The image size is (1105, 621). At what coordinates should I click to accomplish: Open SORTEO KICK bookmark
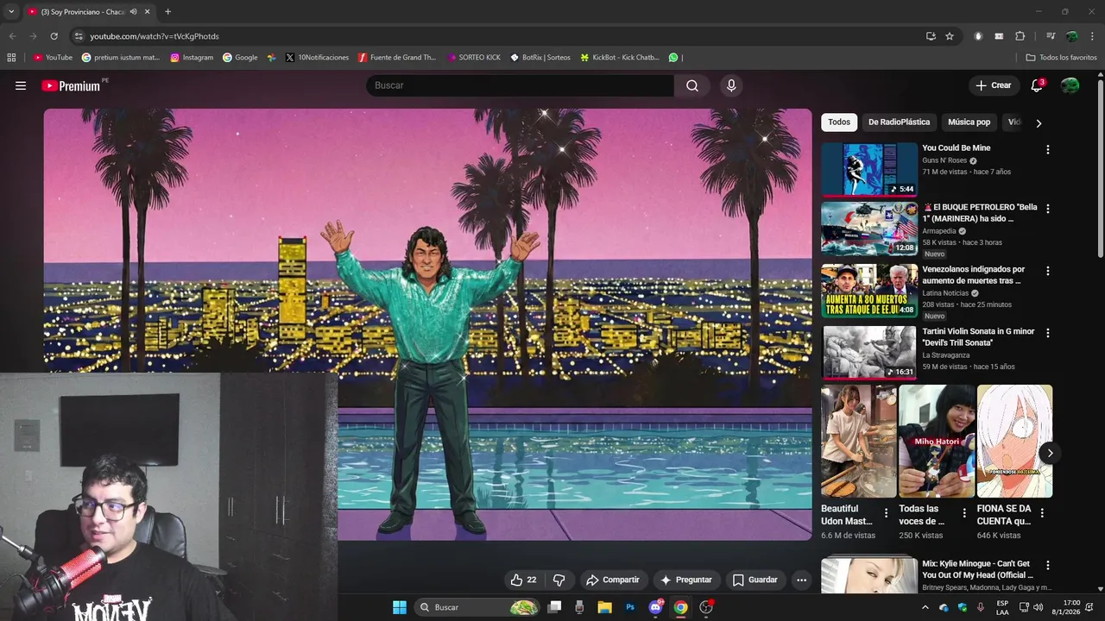(474, 57)
